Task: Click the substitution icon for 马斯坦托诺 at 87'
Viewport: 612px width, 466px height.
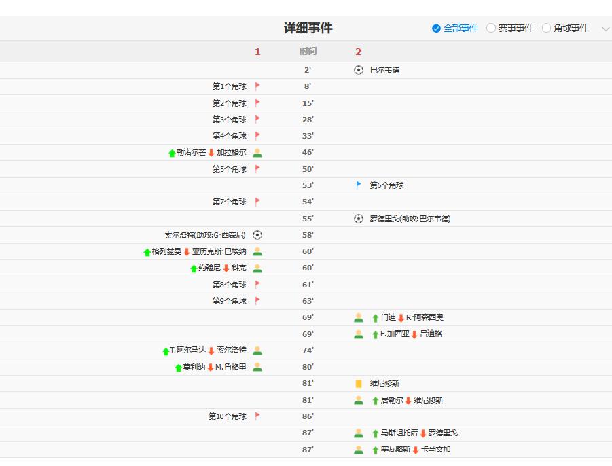Action: click(359, 433)
